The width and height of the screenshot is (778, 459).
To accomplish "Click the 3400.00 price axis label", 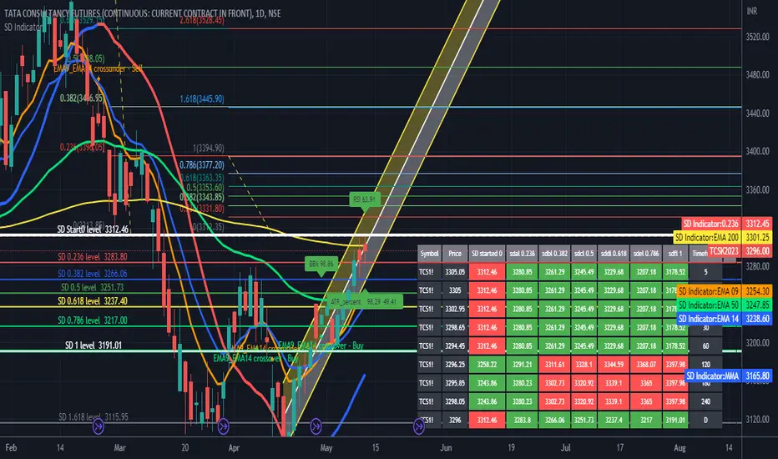I will coord(758,151).
